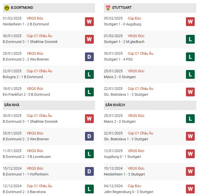Click L badge for Bologna 2-1 B.Dortmund

[89, 74]
